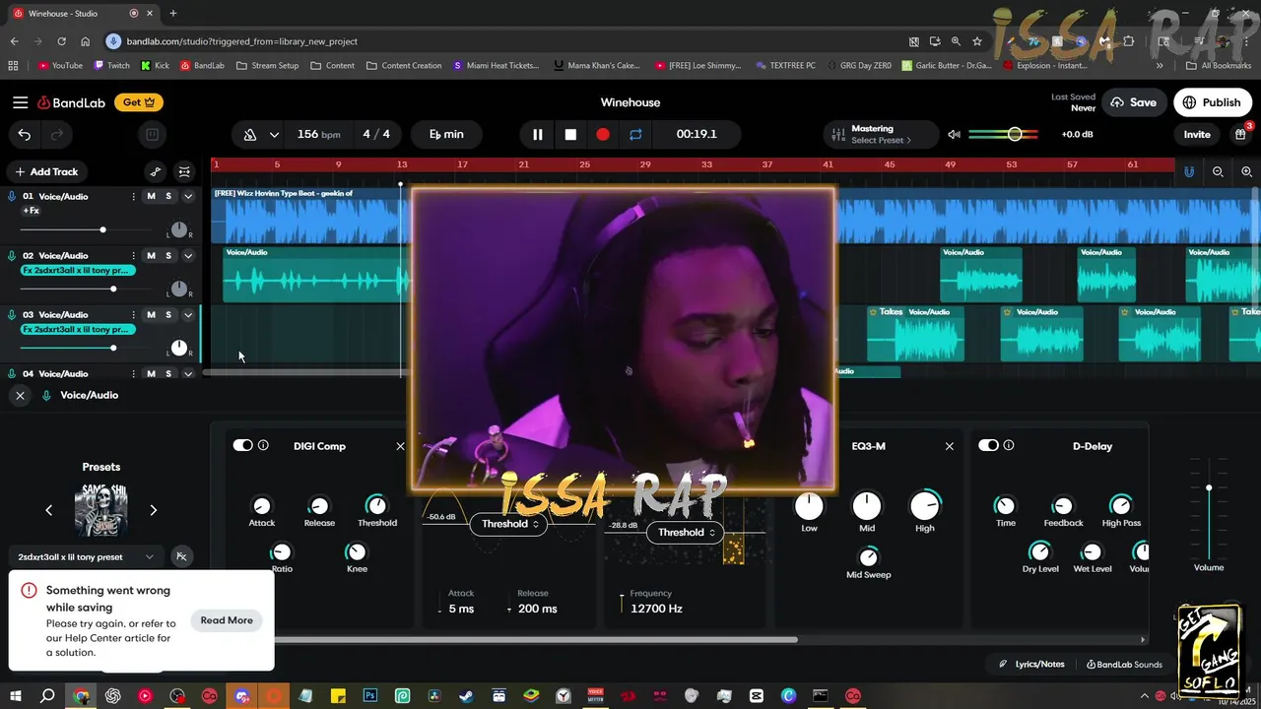Open Lyrics/Notes panel
The image size is (1261, 709).
1031,665
